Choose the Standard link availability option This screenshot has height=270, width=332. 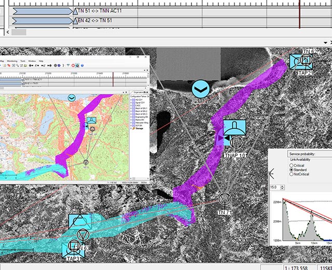pyautogui.click(x=292, y=170)
